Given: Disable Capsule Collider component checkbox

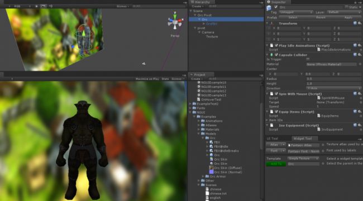Looking at the screenshot, I should 276,55.
